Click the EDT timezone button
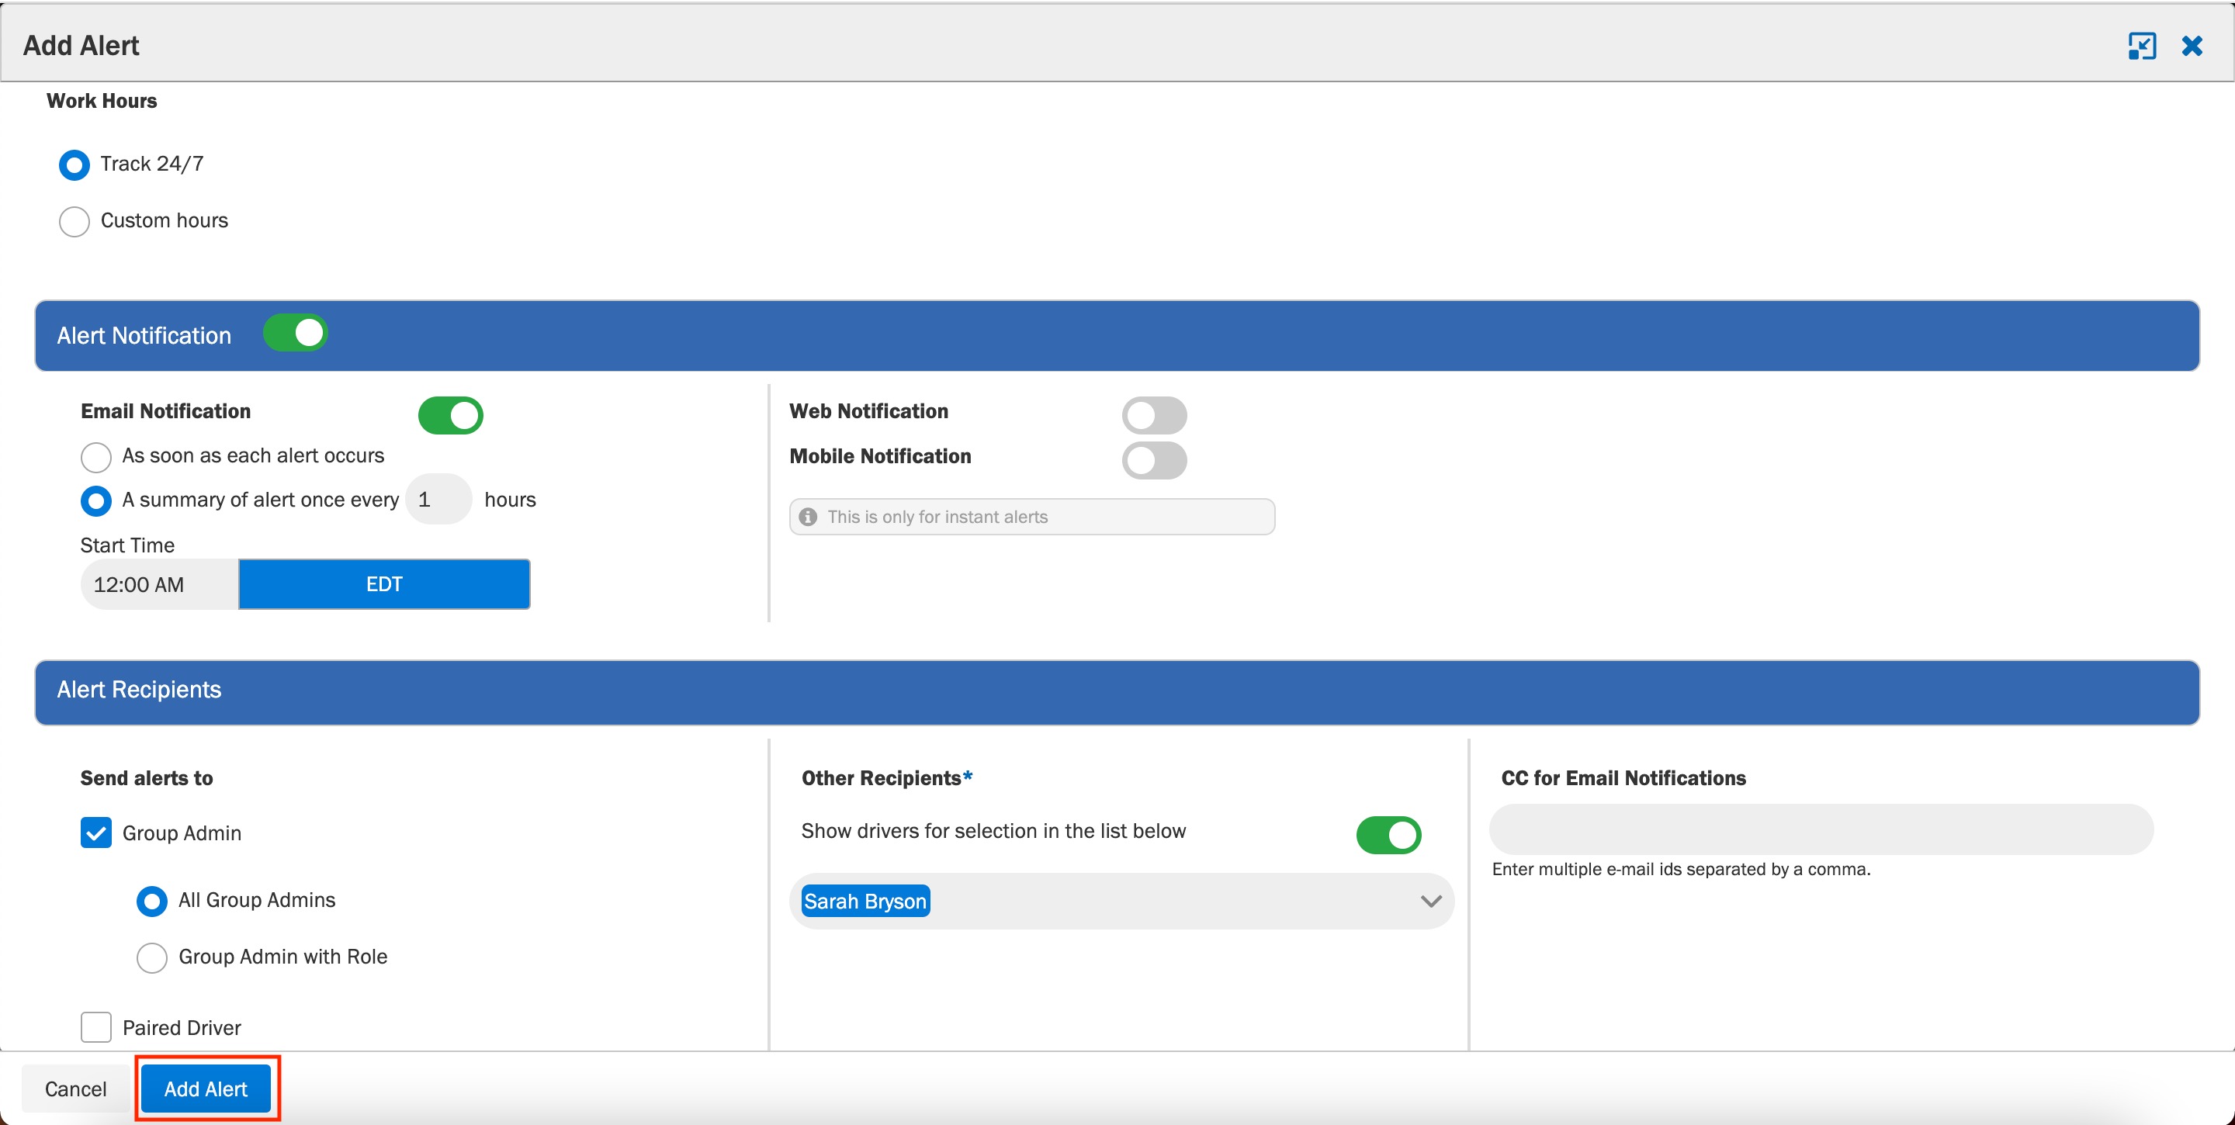 pos(384,585)
